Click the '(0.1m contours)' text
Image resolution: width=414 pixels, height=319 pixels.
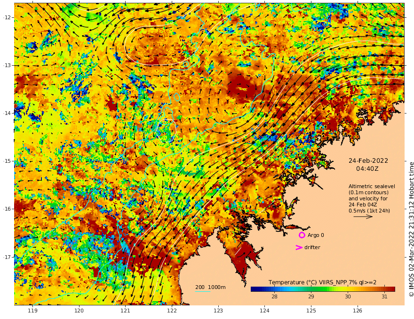(x=368, y=192)
